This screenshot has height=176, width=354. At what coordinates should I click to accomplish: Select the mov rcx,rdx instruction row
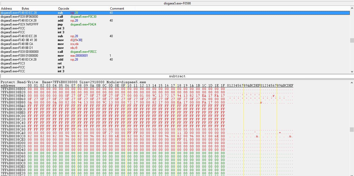175,44
